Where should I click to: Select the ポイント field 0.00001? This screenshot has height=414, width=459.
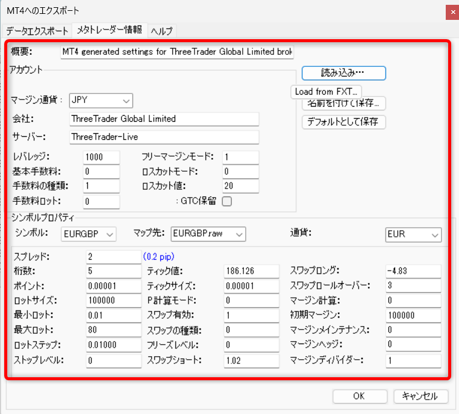click(x=114, y=286)
